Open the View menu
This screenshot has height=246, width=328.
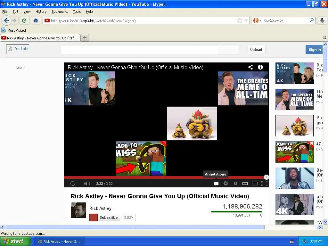27,12
